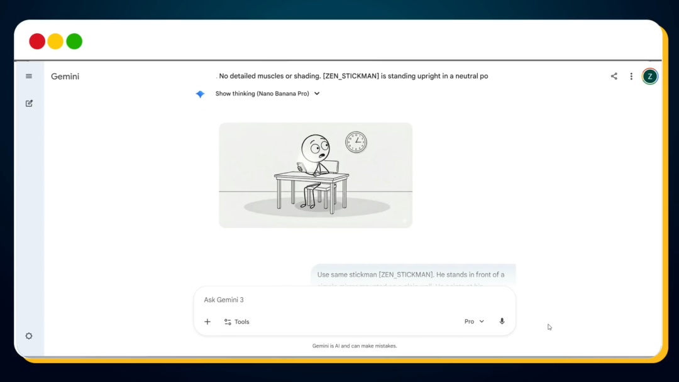Click the red circle window button
The image size is (679, 382).
tap(37, 41)
